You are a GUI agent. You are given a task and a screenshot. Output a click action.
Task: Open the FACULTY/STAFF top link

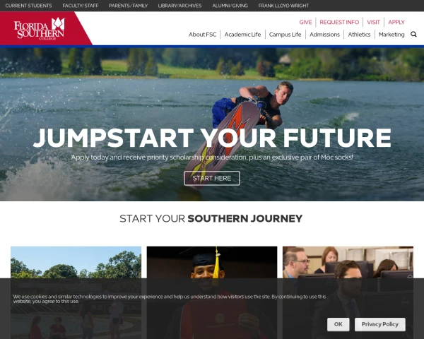click(x=81, y=6)
